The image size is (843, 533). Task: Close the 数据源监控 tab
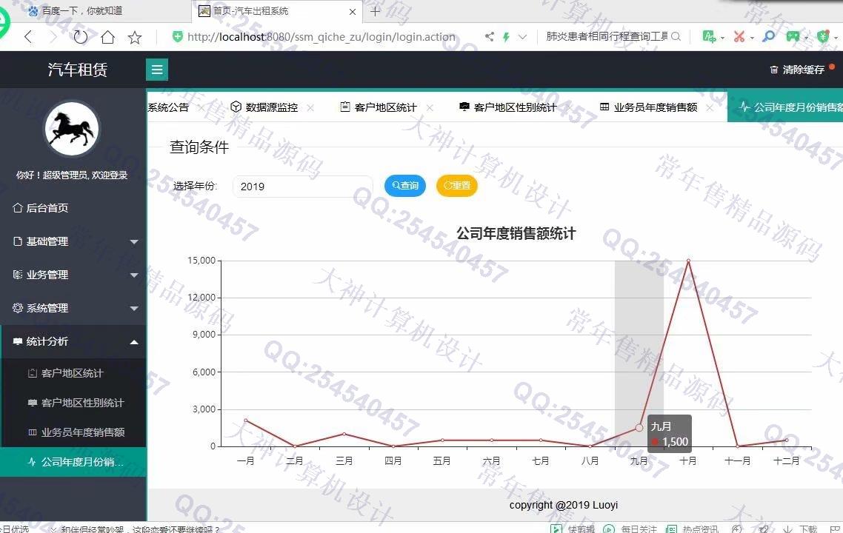pos(310,108)
